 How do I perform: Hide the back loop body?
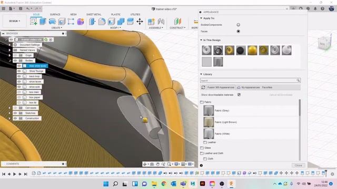click(x=19, y=76)
